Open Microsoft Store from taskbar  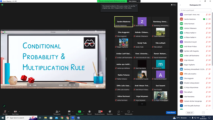click(51, 118)
